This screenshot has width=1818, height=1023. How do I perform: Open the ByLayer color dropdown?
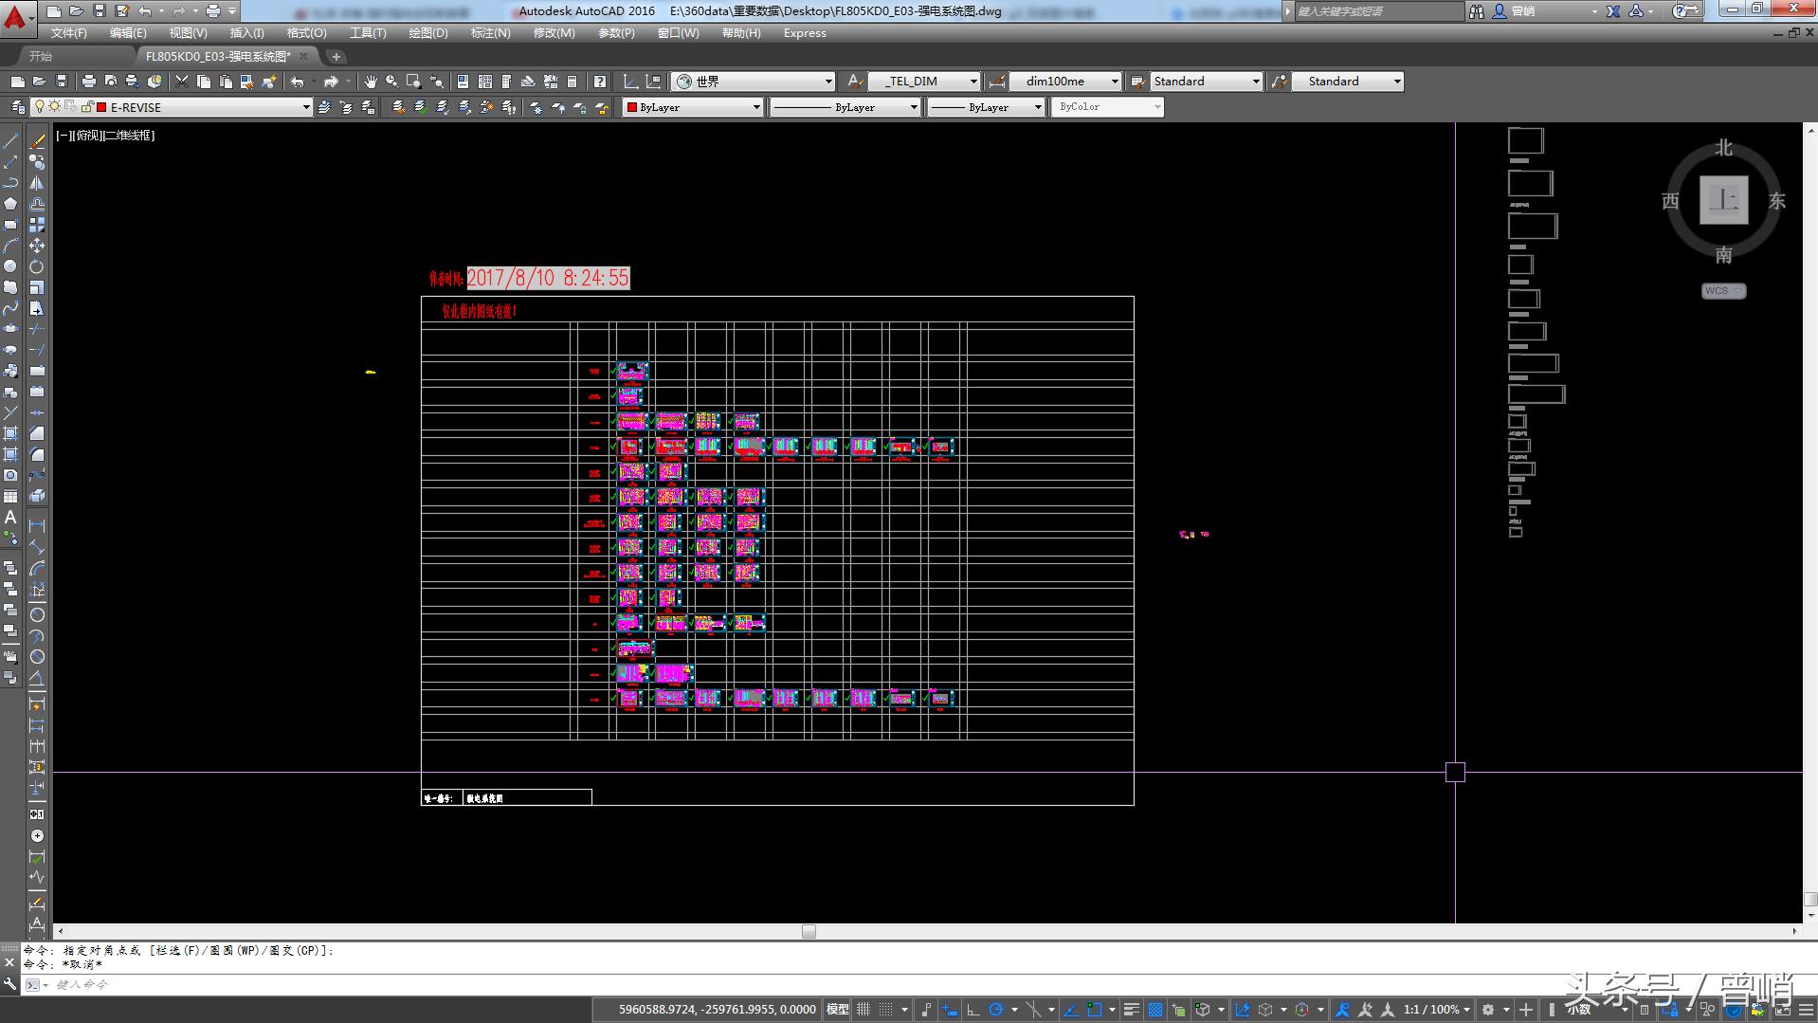[x=756, y=107]
